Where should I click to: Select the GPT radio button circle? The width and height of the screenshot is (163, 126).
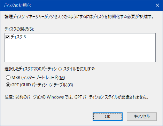point(8,85)
